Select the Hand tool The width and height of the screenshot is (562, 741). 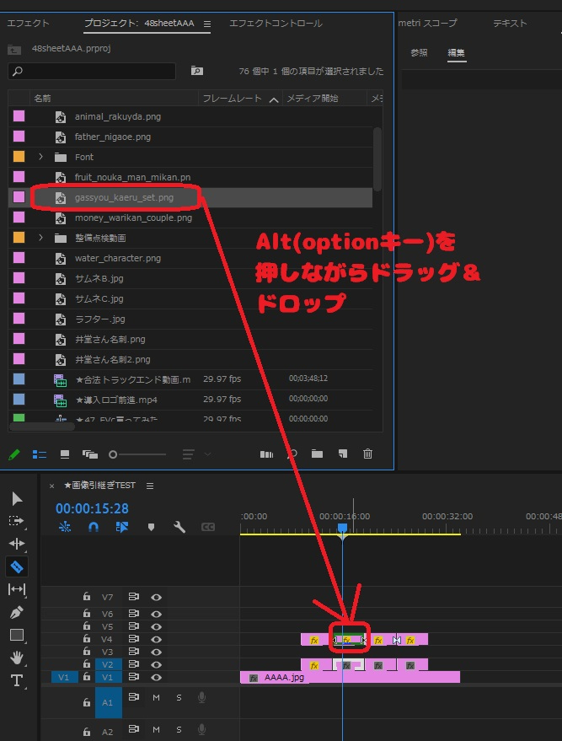click(x=17, y=658)
